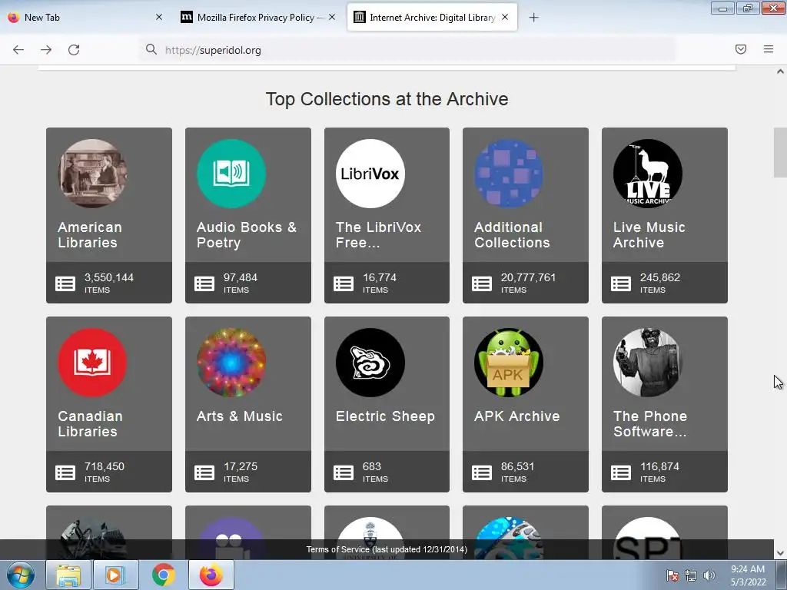Click the search magnifier in address bar

click(x=151, y=49)
